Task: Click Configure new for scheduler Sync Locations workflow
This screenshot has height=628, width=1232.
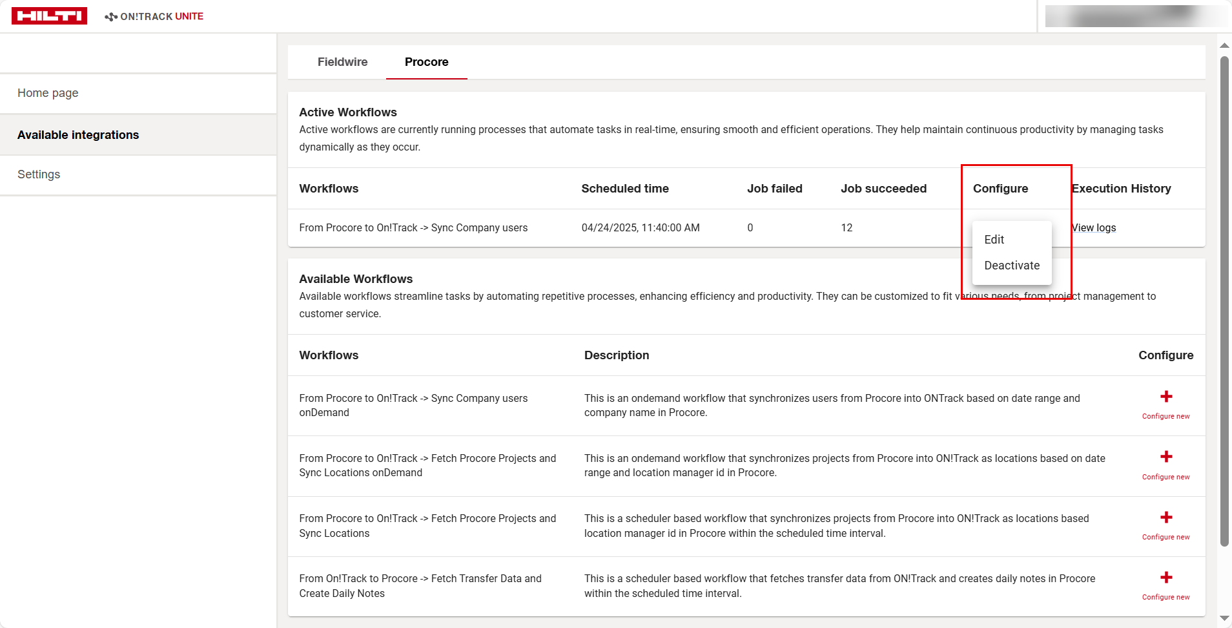Action: coord(1166,537)
